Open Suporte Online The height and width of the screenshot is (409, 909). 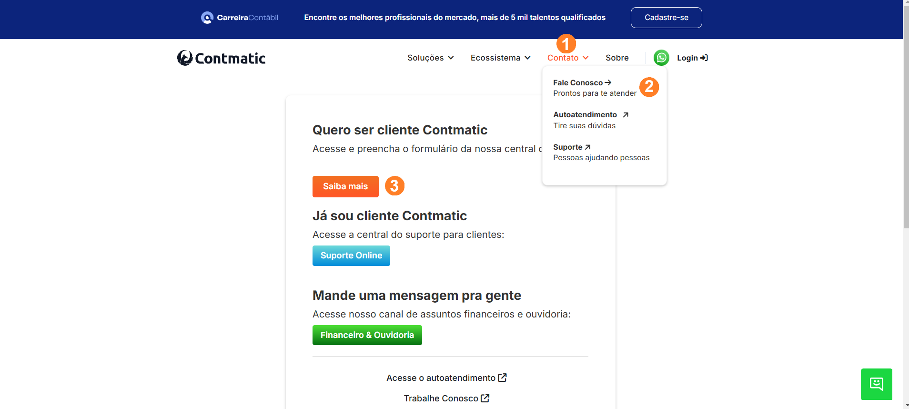[x=351, y=256]
